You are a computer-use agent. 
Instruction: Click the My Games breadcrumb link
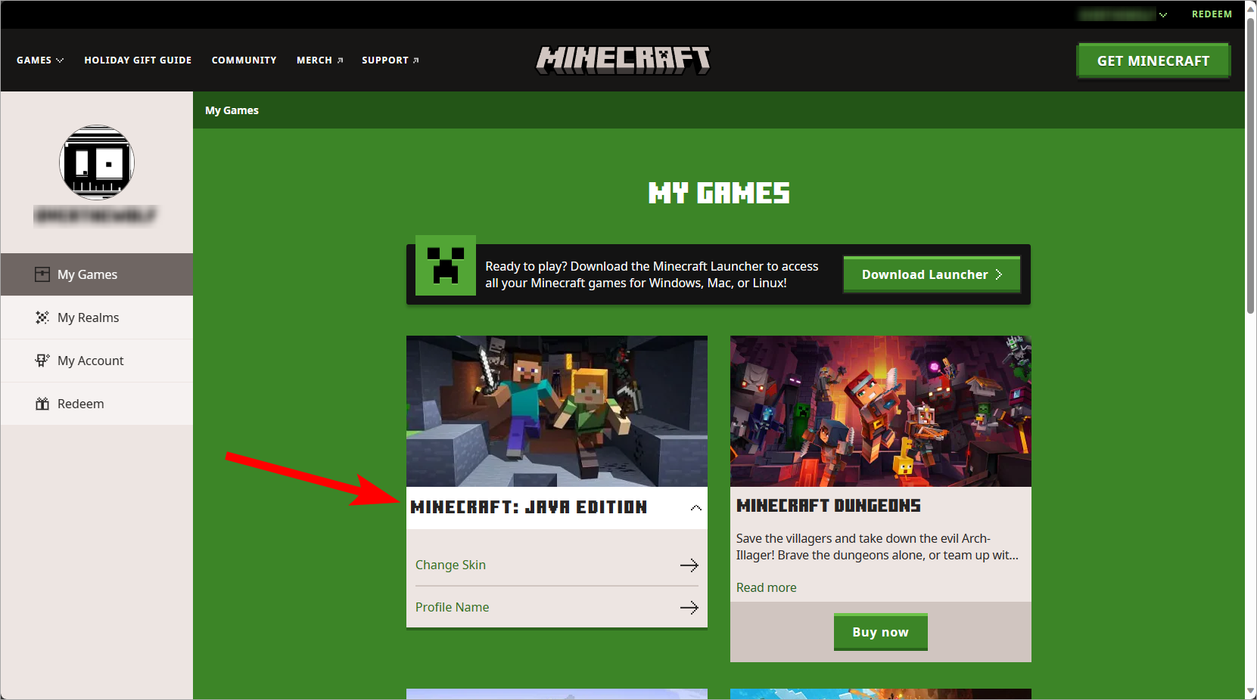point(232,110)
